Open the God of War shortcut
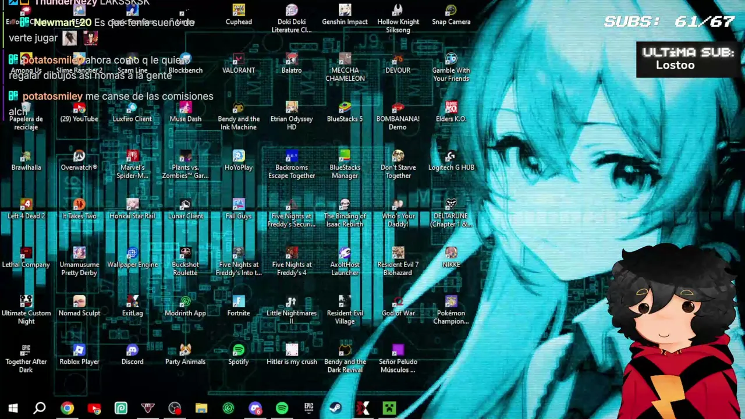 [398, 306]
